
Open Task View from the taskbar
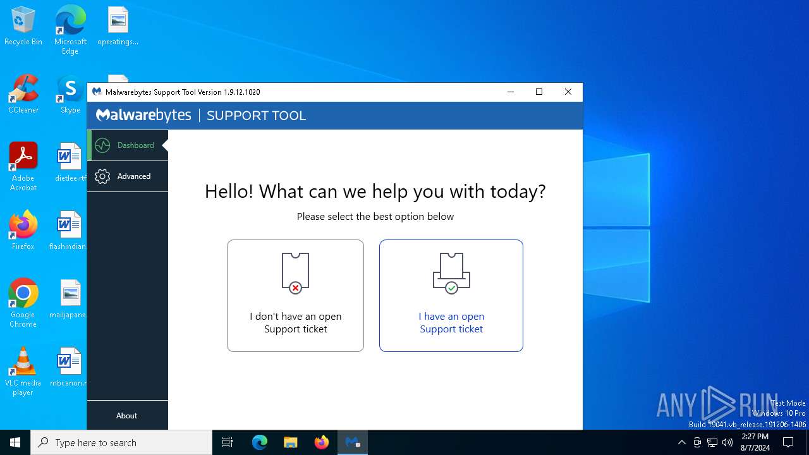coord(228,442)
